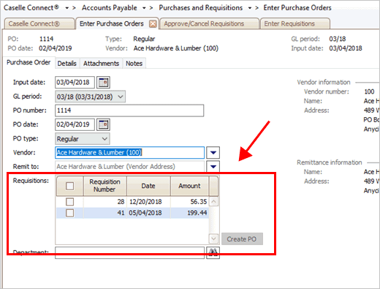Image resolution: width=380 pixels, height=289 pixels.
Task: Open the Input date calendar picker
Action: point(103,82)
